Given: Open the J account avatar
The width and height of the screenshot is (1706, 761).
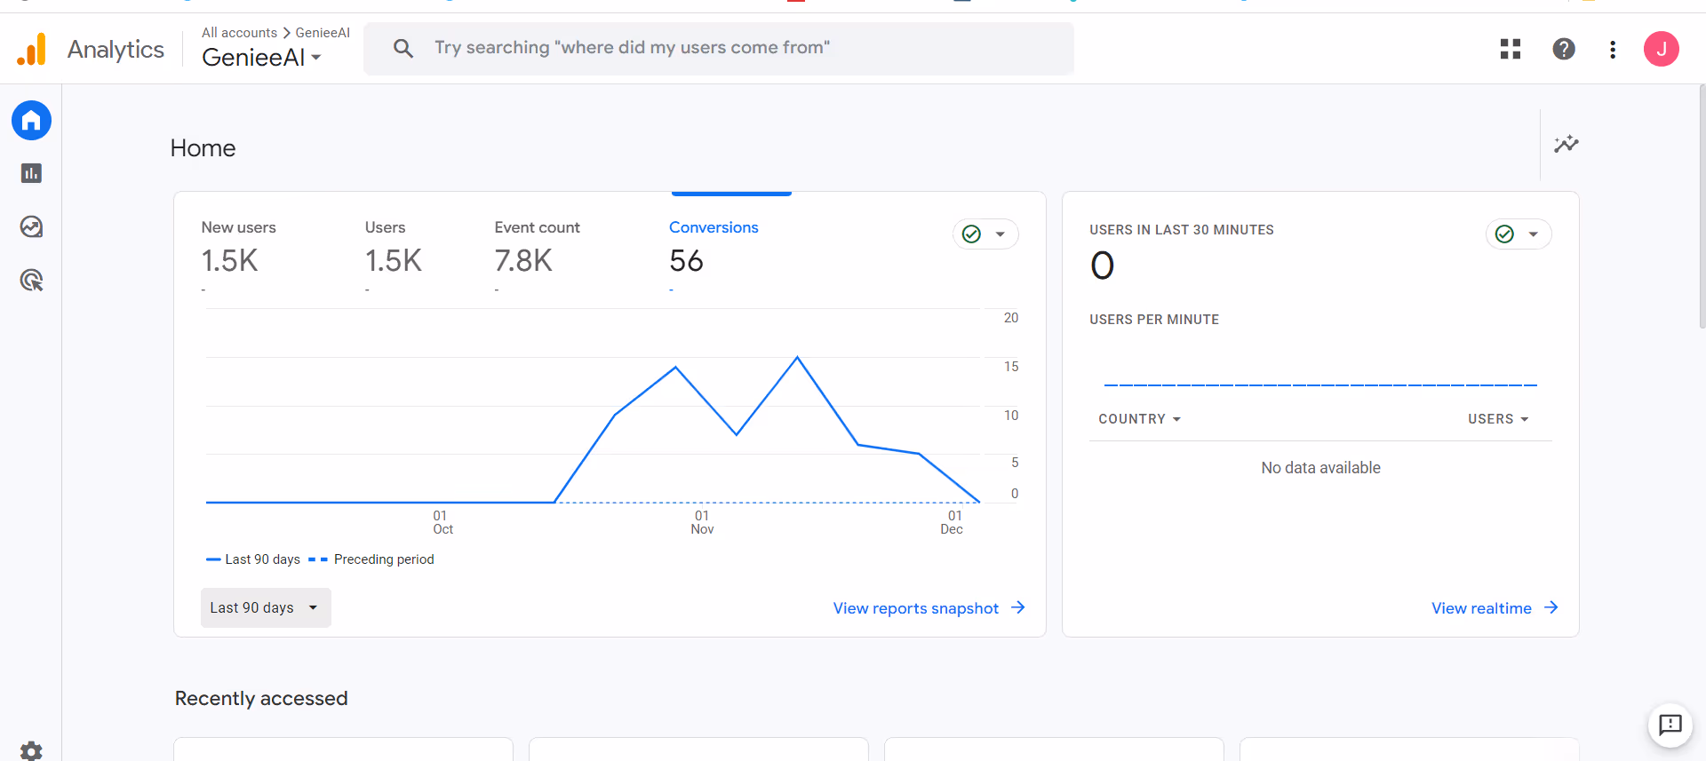Looking at the screenshot, I should point(1661,49).
